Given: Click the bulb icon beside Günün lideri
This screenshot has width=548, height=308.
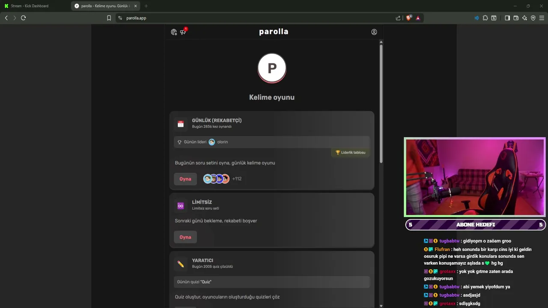Looking at the screenshot, I should [179, 142].
